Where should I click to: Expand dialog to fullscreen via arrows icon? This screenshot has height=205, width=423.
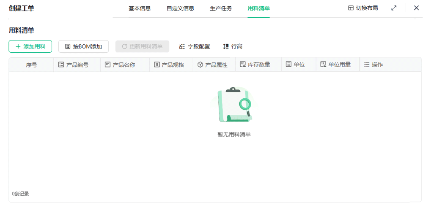[394, 8]
